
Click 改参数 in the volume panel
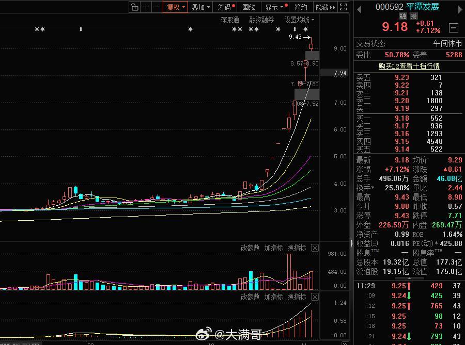(250, 248)
